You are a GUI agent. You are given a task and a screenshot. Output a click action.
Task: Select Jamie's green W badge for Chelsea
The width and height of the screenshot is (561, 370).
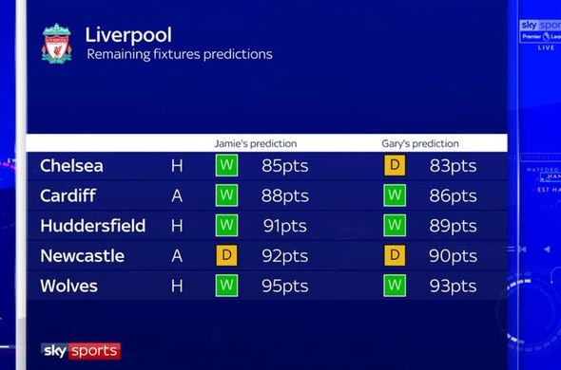(226, 165)
